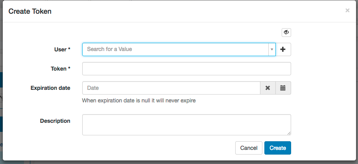Screen dimensions: 358x164
Task: Clear the expiration date with the X icon
Action: pyautogui.click(x=268, y=88)
